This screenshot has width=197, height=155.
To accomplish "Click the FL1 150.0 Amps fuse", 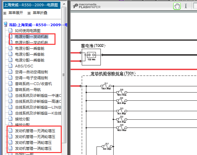I will (106, 86).
